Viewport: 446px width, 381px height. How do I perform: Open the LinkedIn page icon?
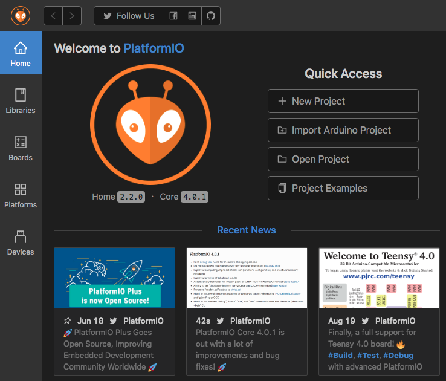click(x=192, y=16)
